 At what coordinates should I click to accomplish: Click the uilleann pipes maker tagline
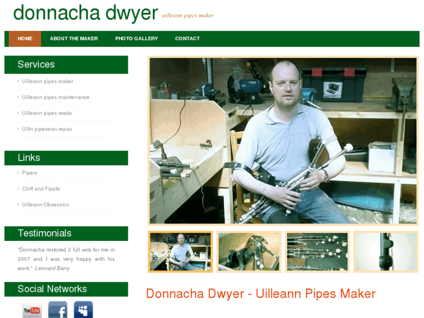pyautogui.click(x=188, y=15)
